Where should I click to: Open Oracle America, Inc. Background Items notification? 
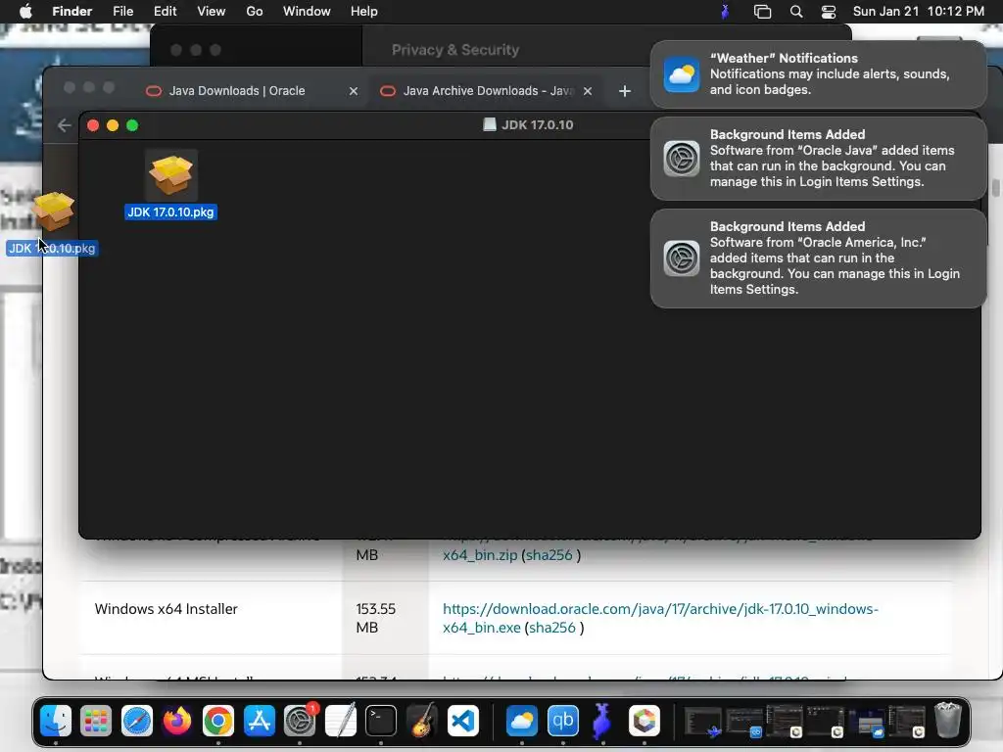[818, 258]
